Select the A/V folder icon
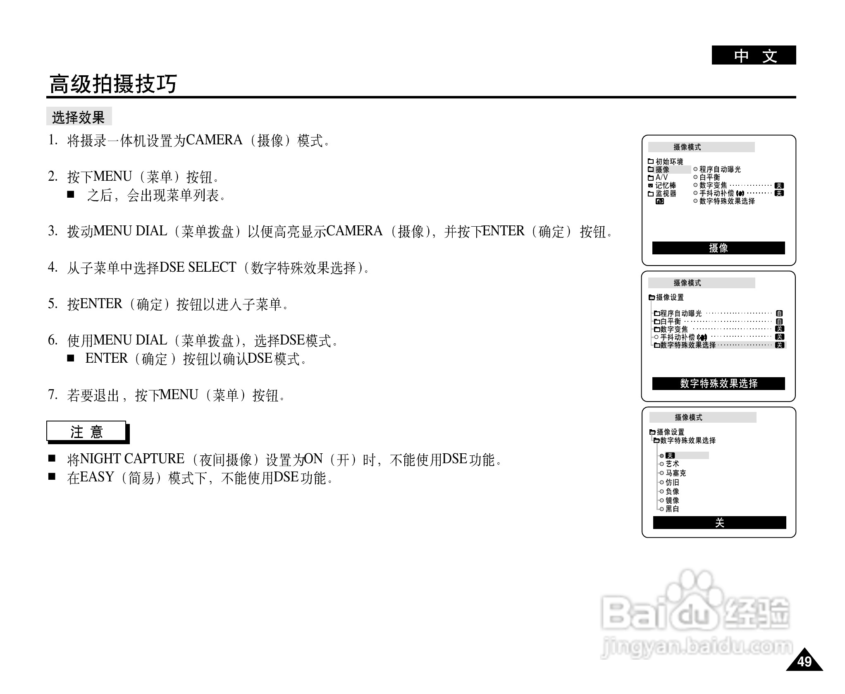The image size is (845, 694). pos(650,177)
